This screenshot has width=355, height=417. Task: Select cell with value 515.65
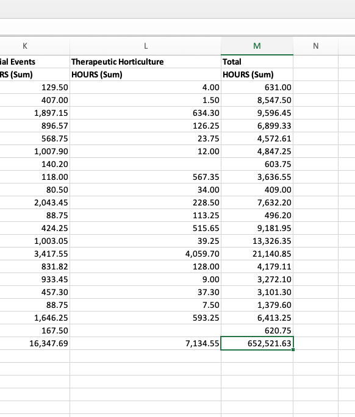(x=146, y=228)
